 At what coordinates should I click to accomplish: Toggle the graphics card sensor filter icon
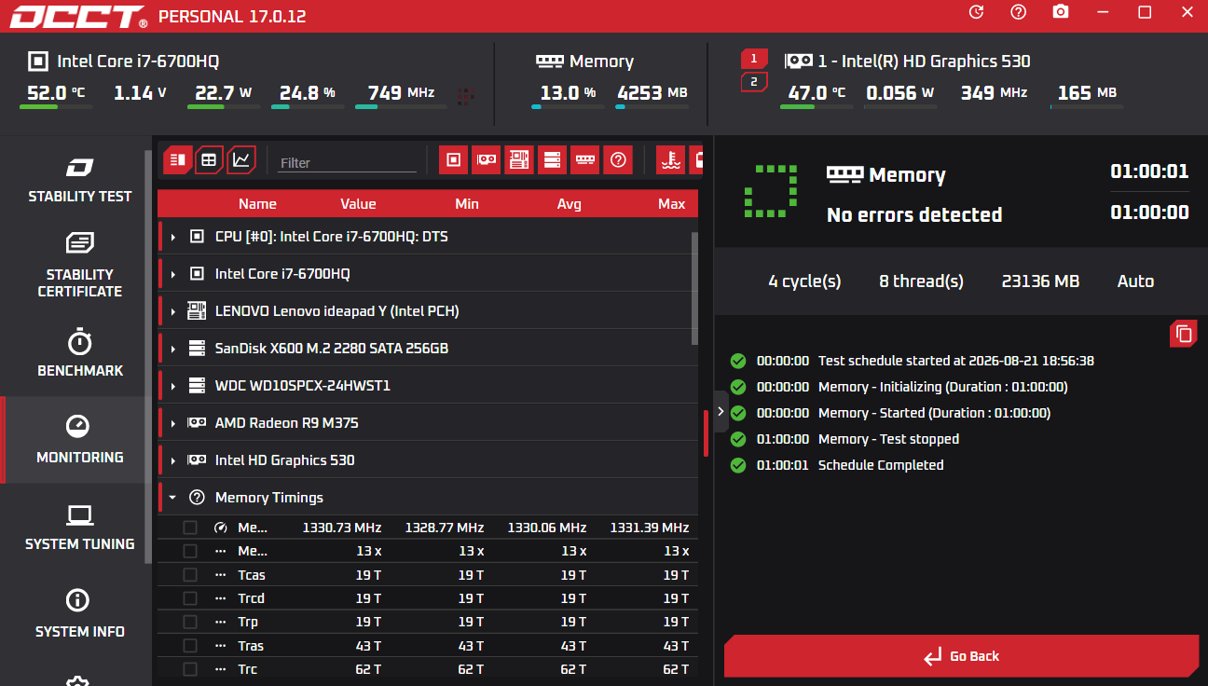pos(487,159)
